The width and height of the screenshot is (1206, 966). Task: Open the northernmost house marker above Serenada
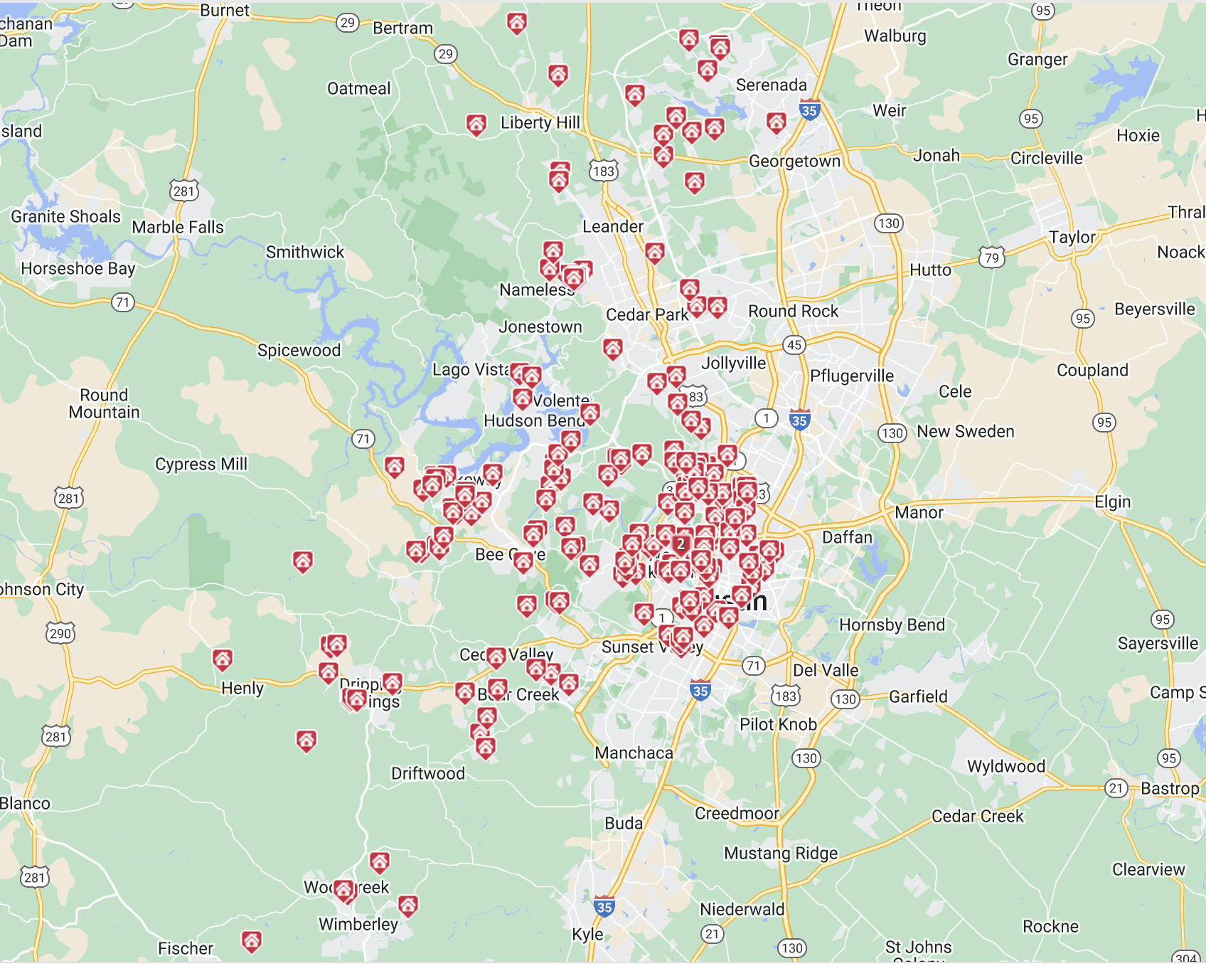coord(689,39)
